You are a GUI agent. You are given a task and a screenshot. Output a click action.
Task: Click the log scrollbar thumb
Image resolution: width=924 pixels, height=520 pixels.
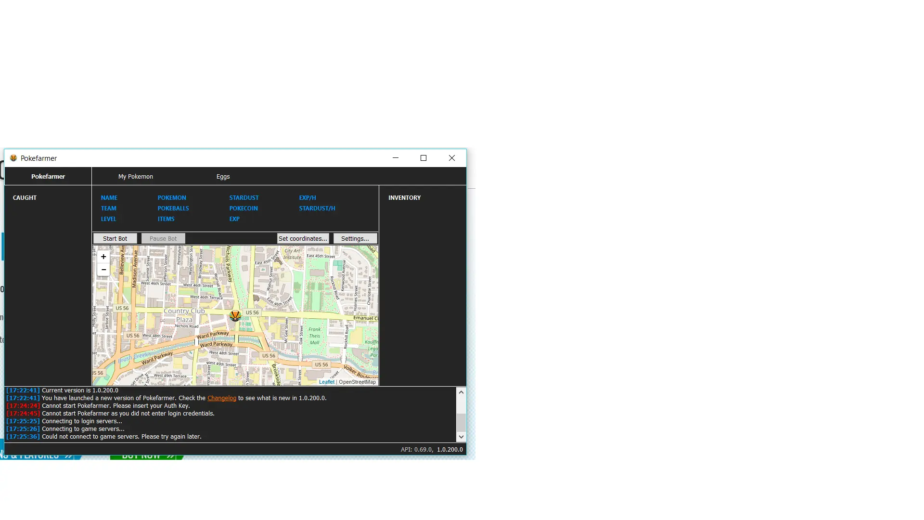(x=461, y=422)
